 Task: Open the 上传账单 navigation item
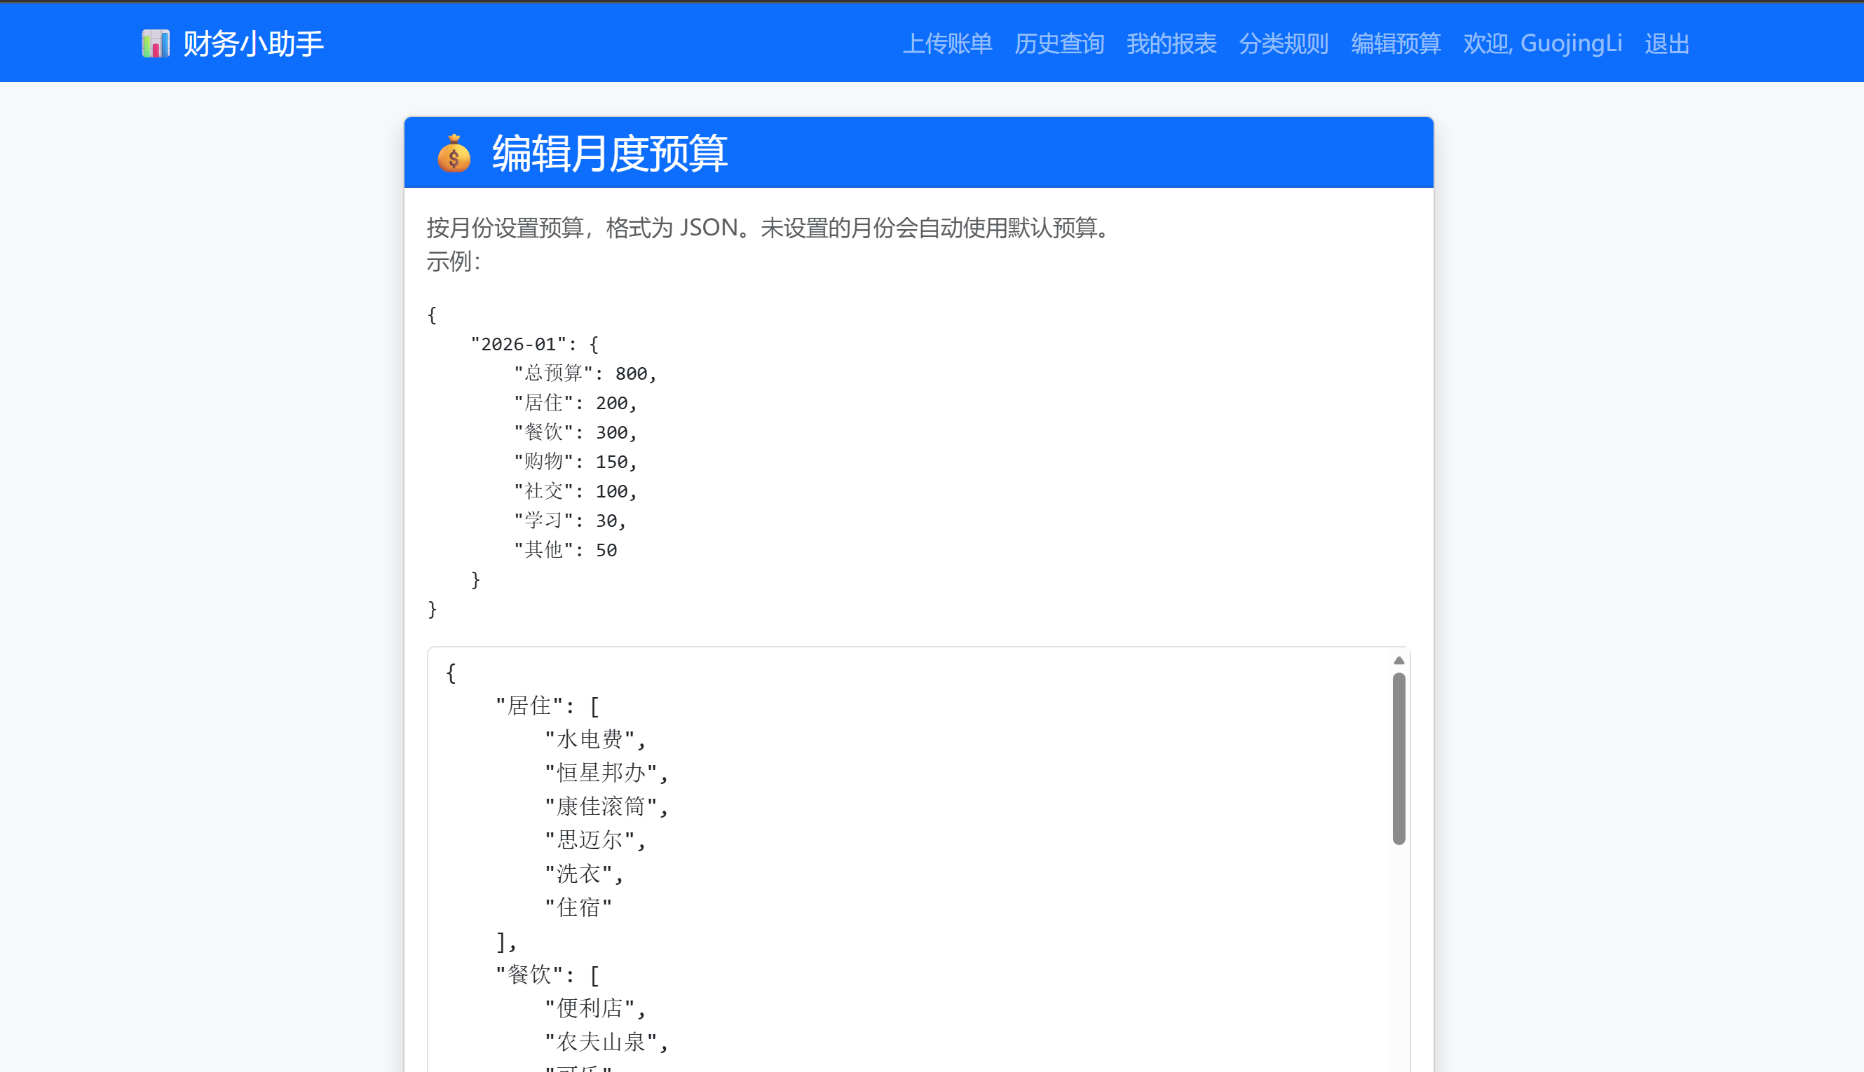(947, 43)
